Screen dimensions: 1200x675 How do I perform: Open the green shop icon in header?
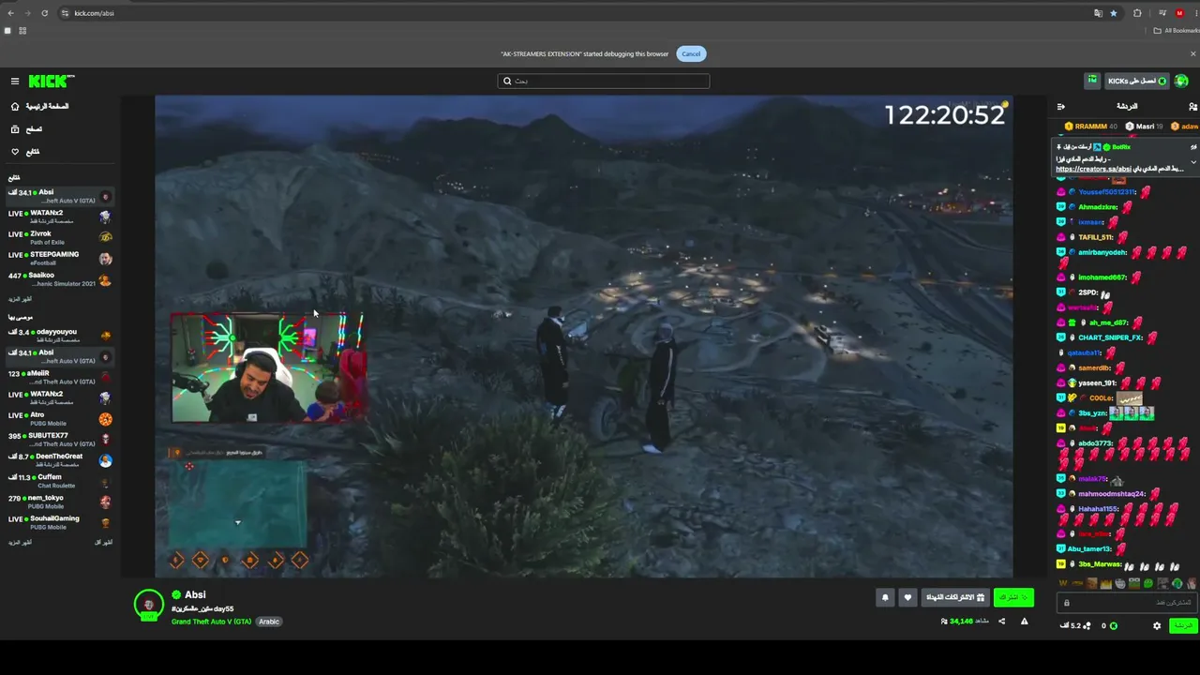[1092, 82]
